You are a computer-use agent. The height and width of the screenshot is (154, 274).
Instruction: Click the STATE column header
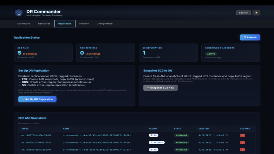click(177, 129)
